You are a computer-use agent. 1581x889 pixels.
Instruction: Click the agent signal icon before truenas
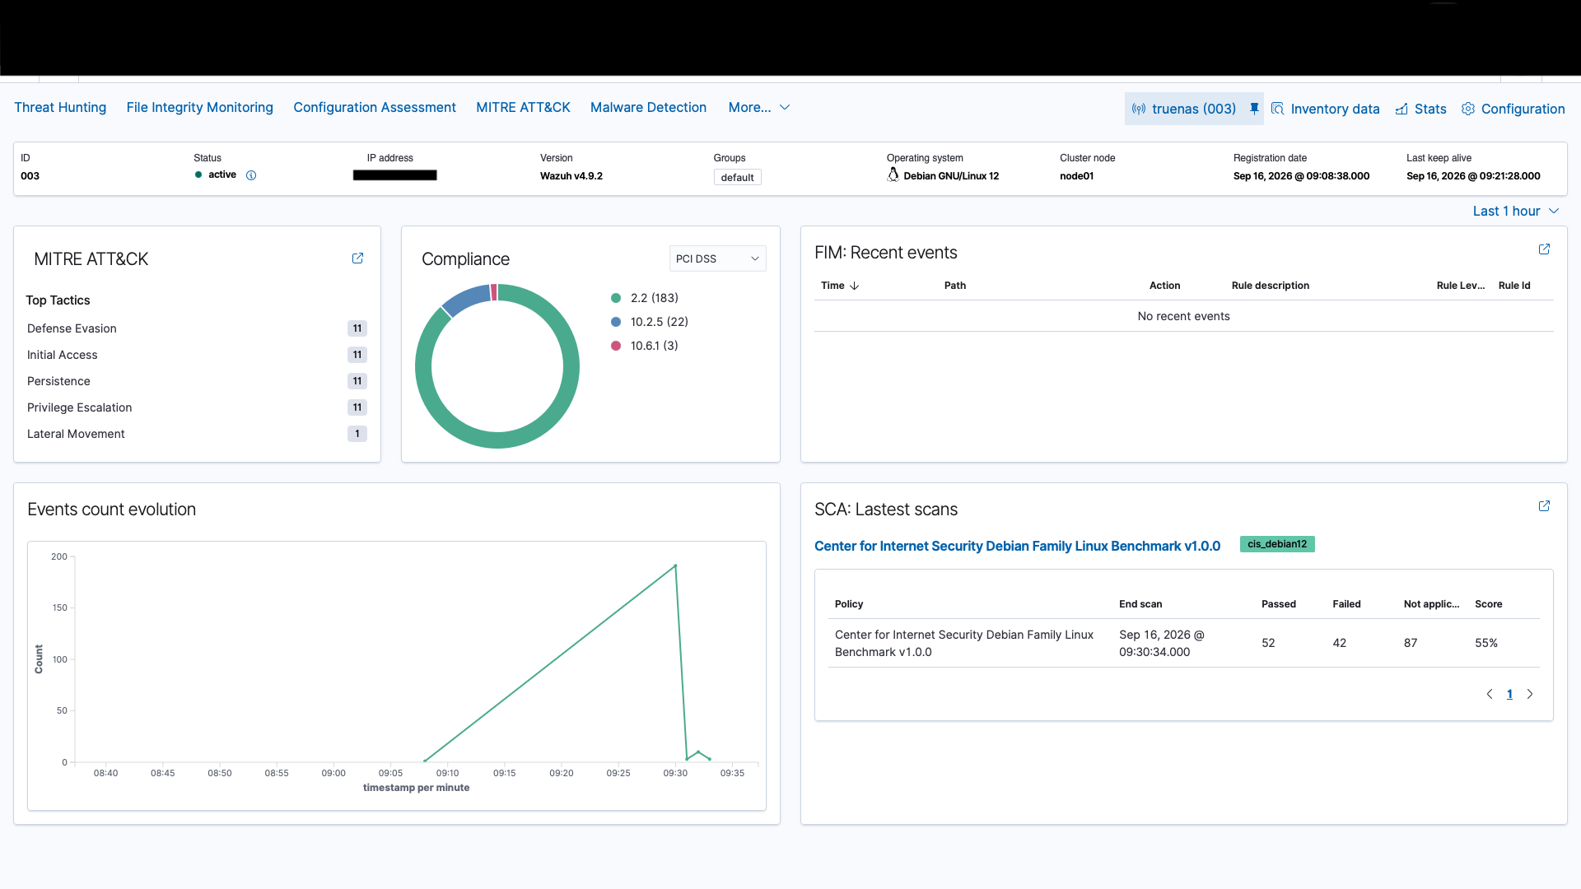click(x=1139, y=109)
